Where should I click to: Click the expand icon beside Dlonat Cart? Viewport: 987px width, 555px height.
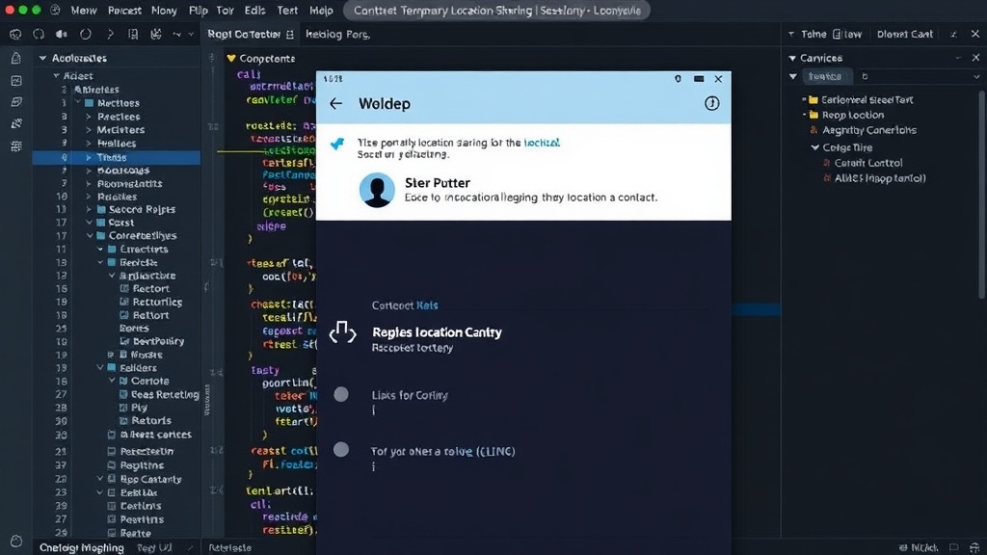pos(953,35)
